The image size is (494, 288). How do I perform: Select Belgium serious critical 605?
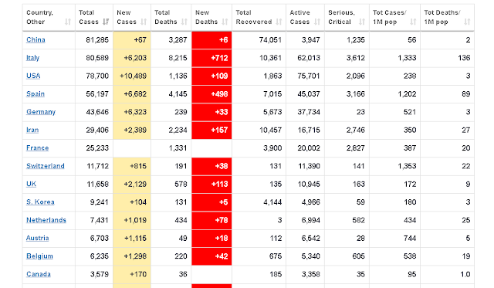pyautogui.click(x=358, y=256)
